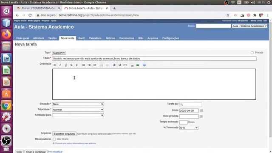Open the Atribuído para dropdown
This screenshot has width=272, height=153.
78,115
